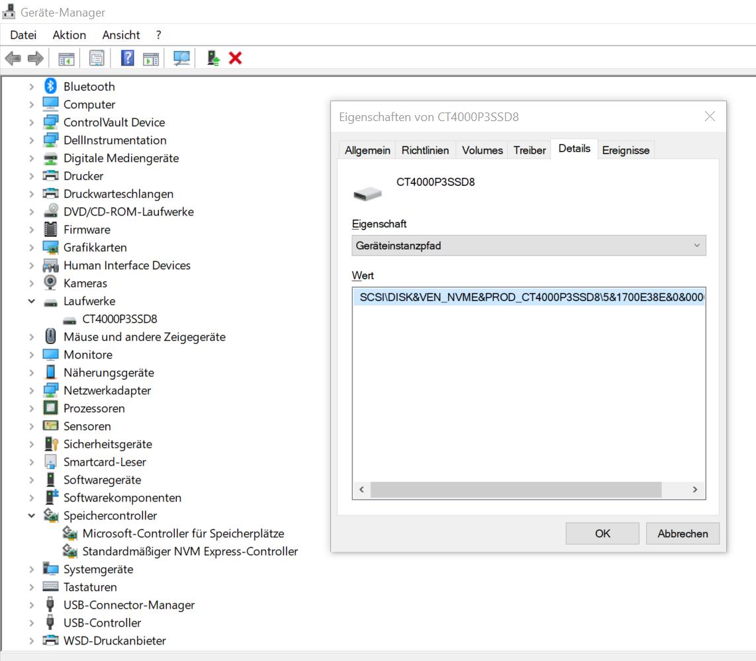This screenshot has height=661, width=756.
Task: Click the left scroll arrow in Wert box
Action: click(361, 489)
